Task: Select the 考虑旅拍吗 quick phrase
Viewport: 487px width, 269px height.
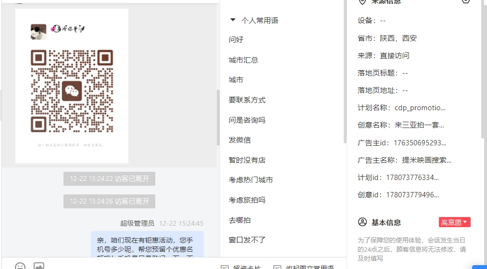Action: 247,200
